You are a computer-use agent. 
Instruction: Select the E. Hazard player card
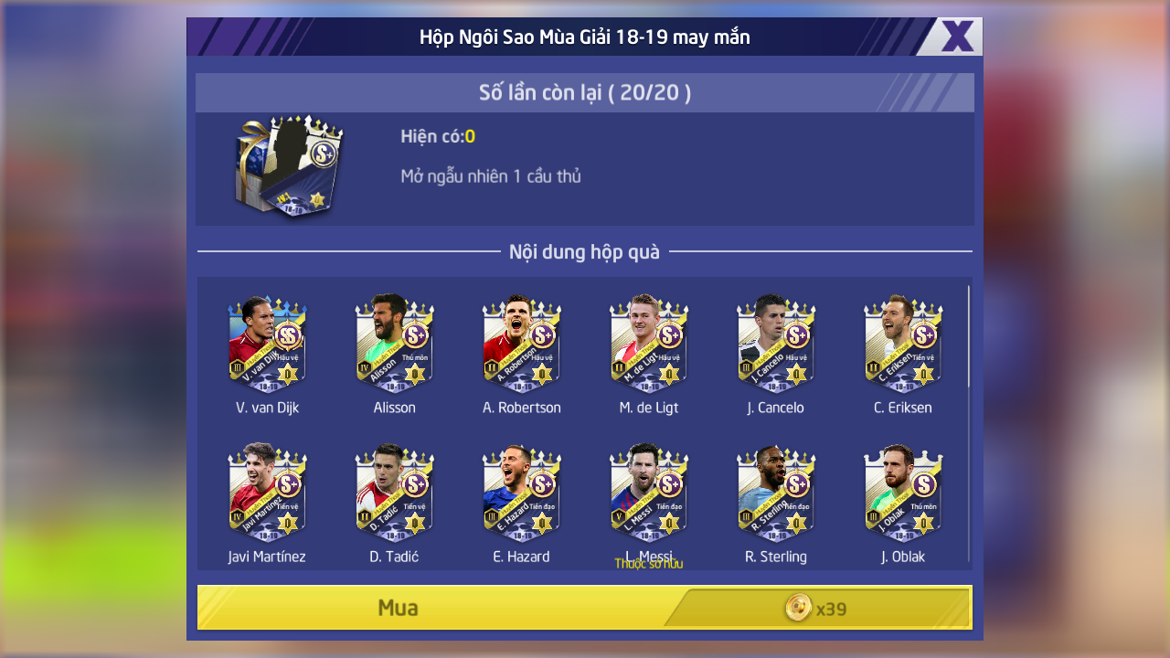tap(521, 493)
